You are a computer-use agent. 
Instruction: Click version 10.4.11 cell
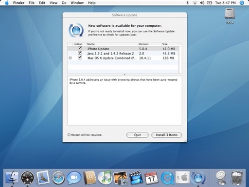pos(145,58)
